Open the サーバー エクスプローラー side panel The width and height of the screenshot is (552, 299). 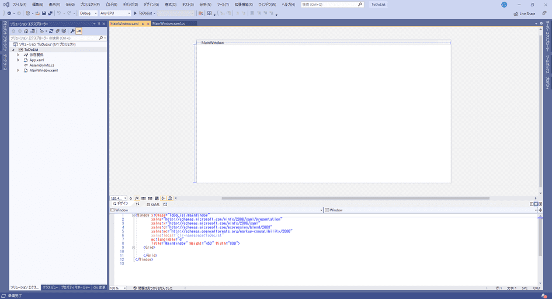(x=547, y=36)
